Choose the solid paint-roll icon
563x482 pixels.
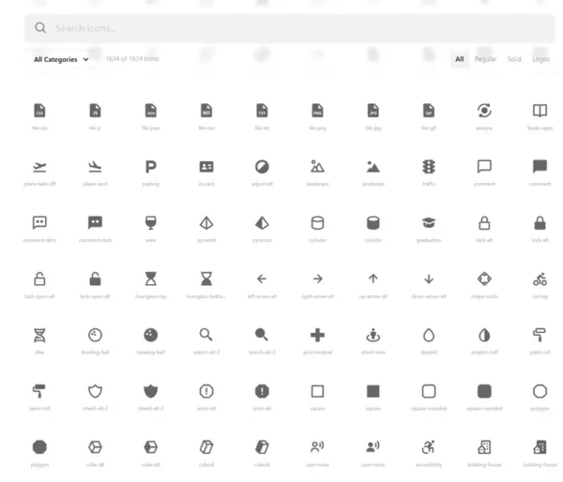click(39, 391)
